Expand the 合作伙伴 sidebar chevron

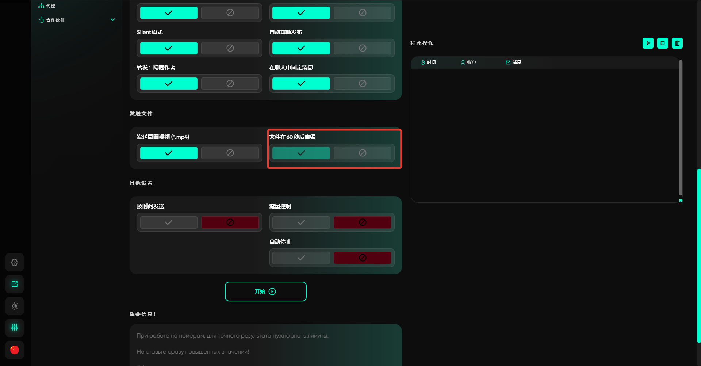click(113, 20)
